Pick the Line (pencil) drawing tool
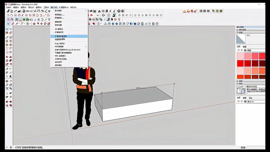This screenshot has width=270, height=152. [7, 37]
